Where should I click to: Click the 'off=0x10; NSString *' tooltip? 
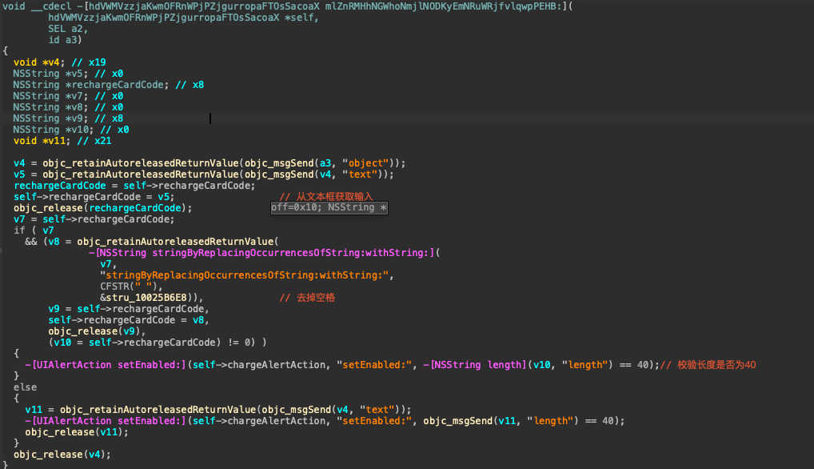pyautogui.click(x=329, y=207)
